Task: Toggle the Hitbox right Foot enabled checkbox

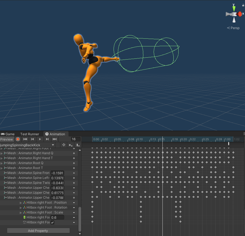Action: (x=52, y=222)
